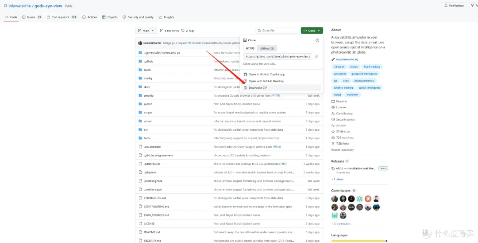The width and height of the screenshot is (478, 243).
Task: Open the Security and quality tab
Action: pyautogui.click(x=138, y=17)
